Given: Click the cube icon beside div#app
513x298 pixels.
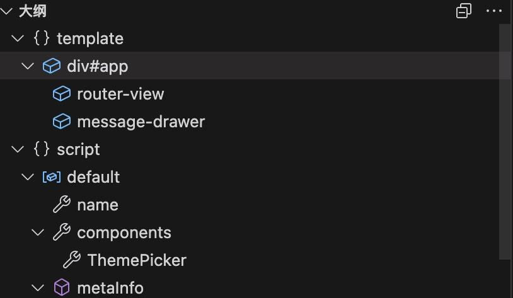Looking at the screenshot, I should click(x=51, y=66).
